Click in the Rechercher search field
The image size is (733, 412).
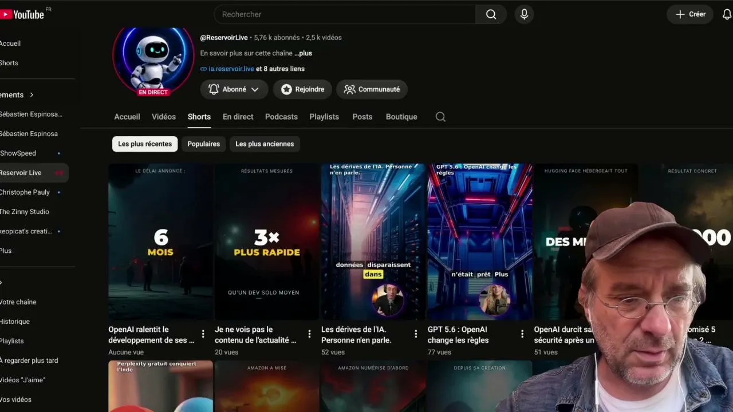tap(345, 14)
